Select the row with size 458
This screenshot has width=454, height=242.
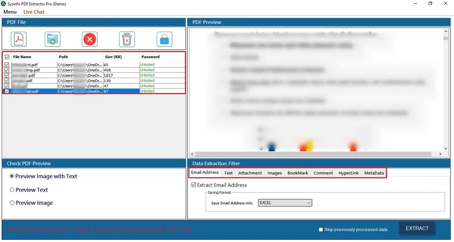94,70
